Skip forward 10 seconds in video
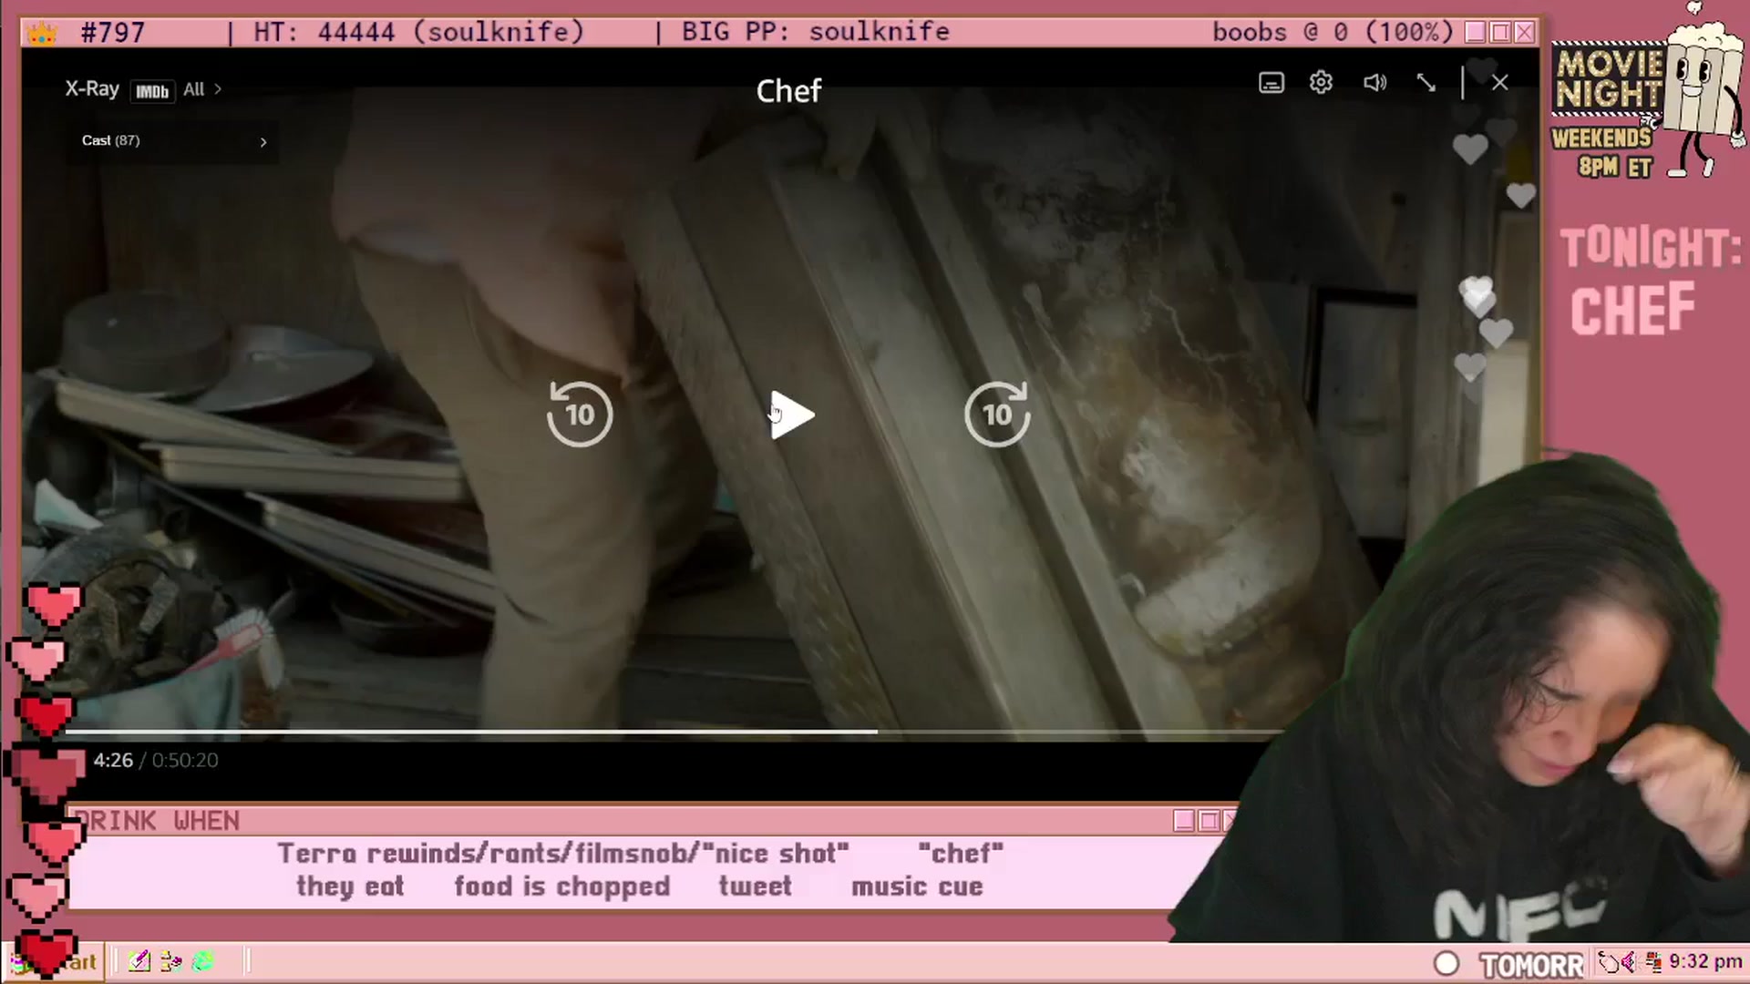 [x=997, y=415]
